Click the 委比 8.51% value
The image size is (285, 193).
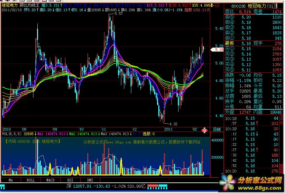point(245,12)
